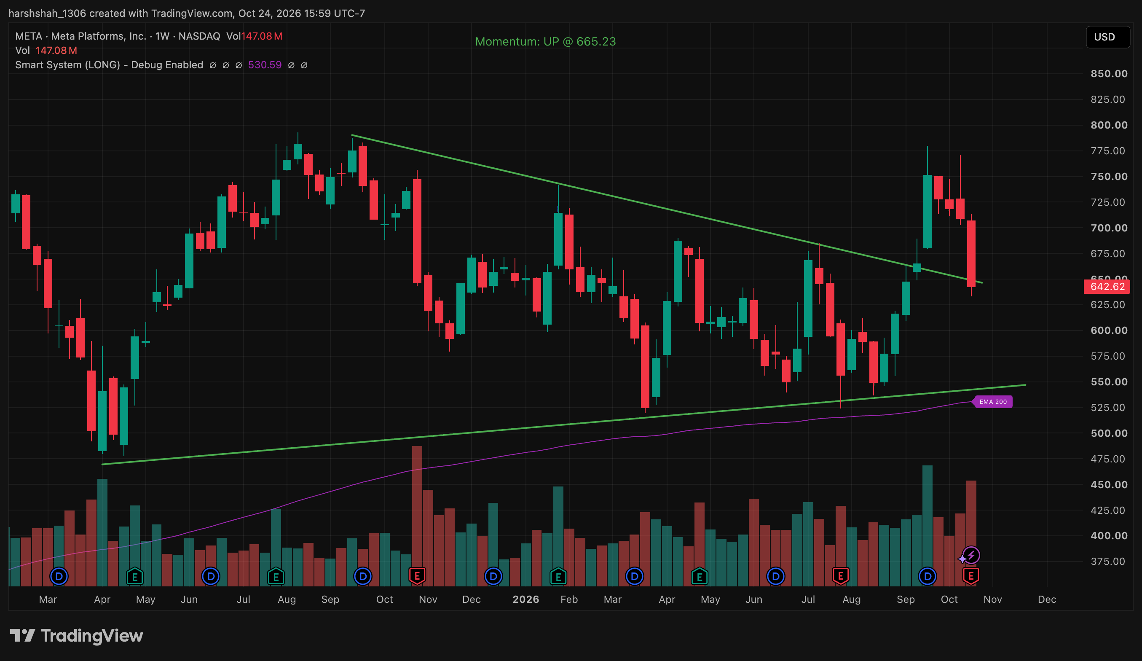
Task: Click the 800.00 price axis label
Action: coord(1109,125)
